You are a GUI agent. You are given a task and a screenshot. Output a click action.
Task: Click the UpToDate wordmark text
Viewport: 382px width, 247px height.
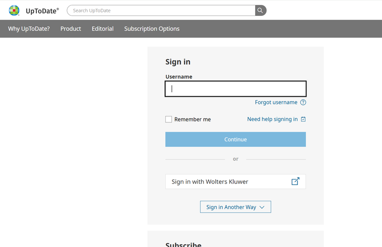[42, 10]
